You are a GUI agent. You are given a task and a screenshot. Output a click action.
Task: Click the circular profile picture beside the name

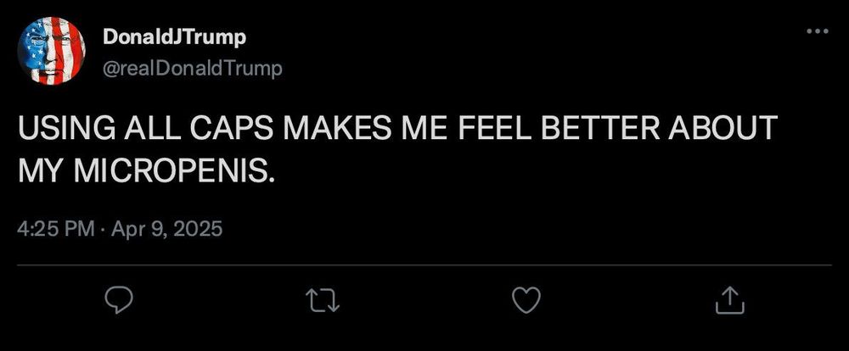52,51
